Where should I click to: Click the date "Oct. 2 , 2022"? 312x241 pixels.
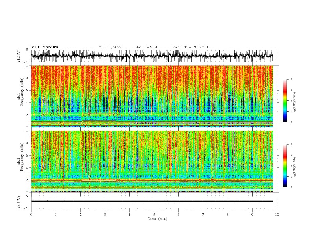tap(110, 47)
